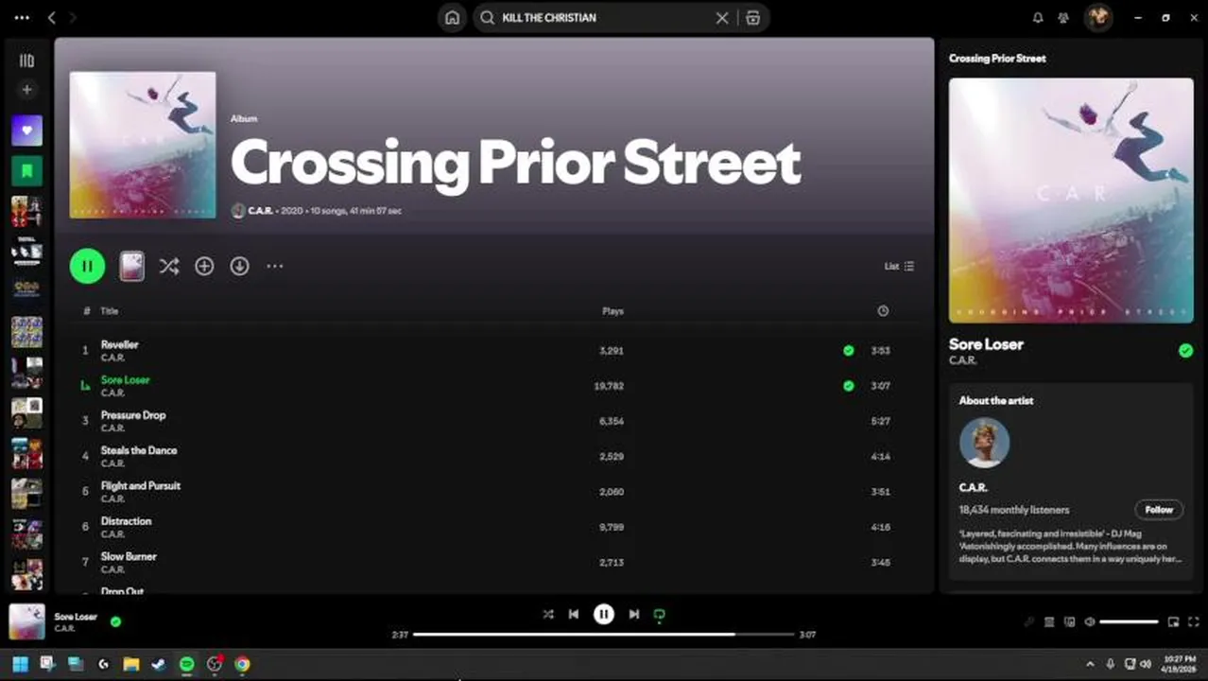This screenshot has height=681, width=1208.
Task: Pause the album with the green button
Action: pyautogui.click(x=87, y=266)
